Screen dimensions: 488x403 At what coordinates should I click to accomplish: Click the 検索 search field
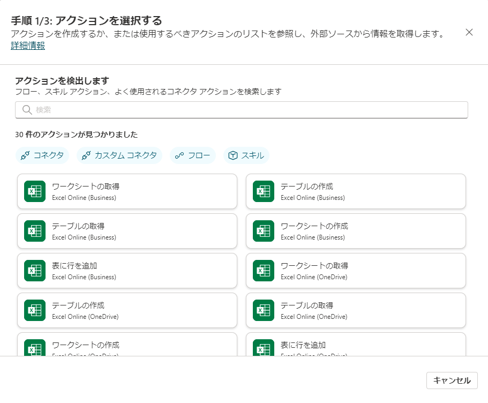pyautogui.click(x=246, y=110)
